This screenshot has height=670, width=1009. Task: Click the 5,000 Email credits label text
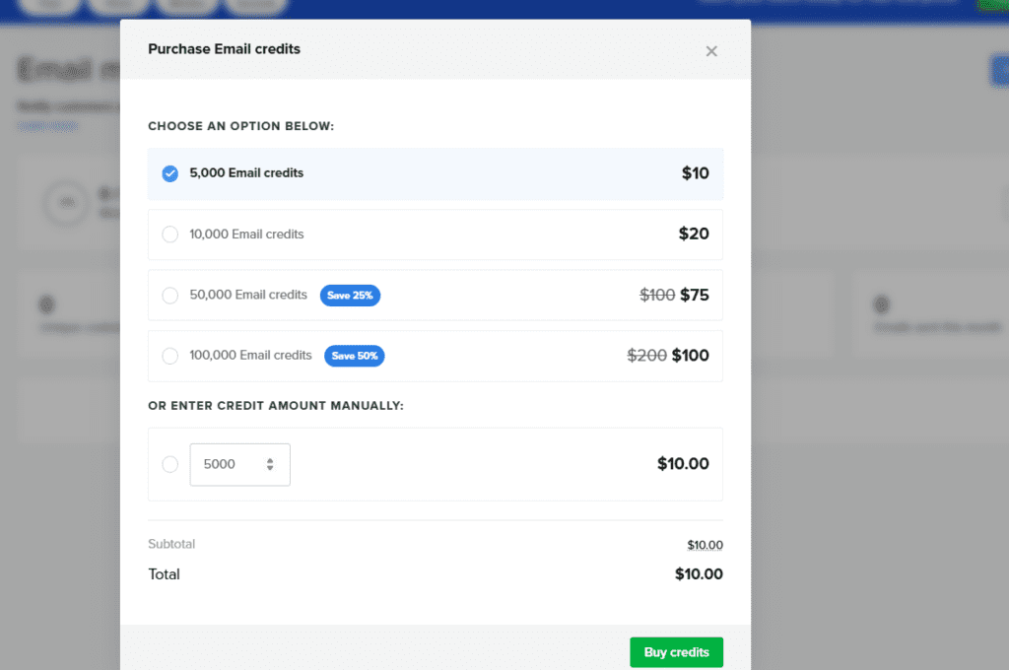coord(246,173)
